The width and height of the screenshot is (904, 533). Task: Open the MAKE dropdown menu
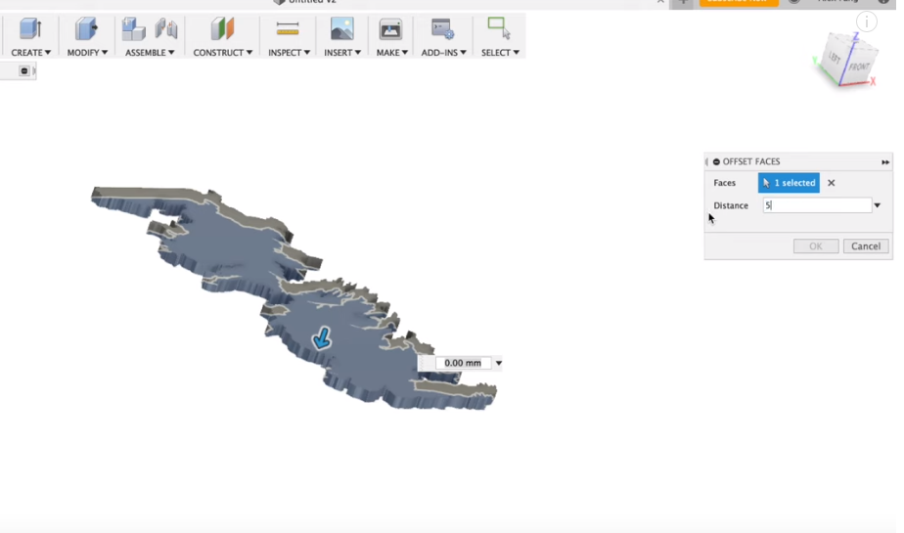pyautogui.click(x=391, y=53)
